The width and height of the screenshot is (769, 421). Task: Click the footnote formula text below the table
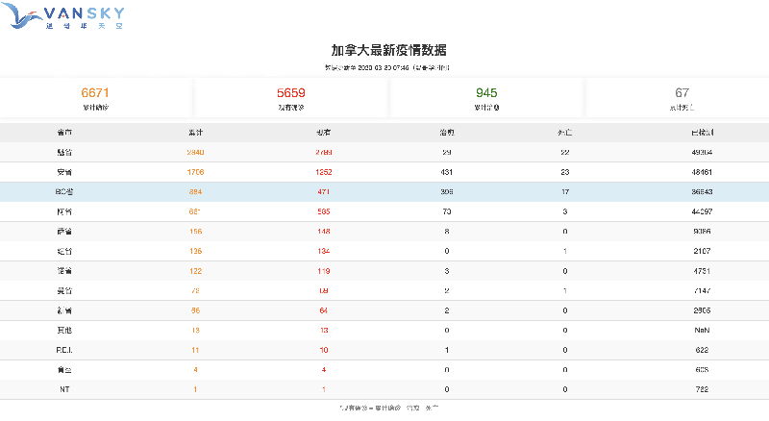click(x=389, y=408)
